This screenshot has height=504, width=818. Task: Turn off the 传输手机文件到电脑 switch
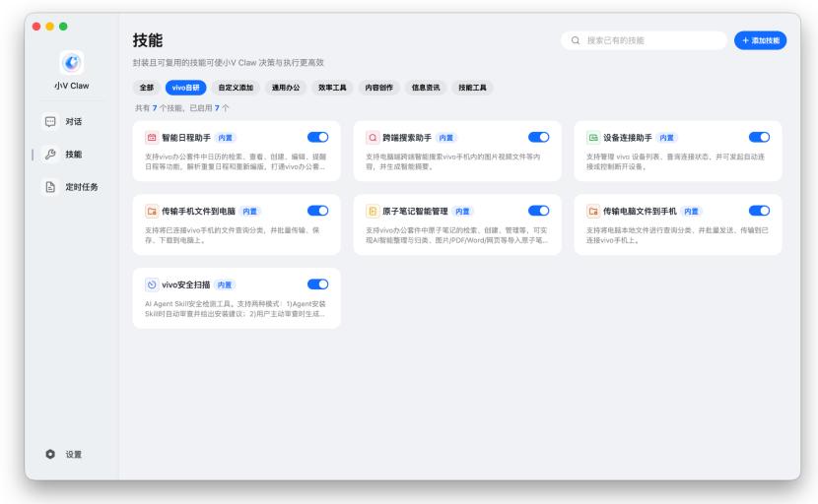(317, 211)
